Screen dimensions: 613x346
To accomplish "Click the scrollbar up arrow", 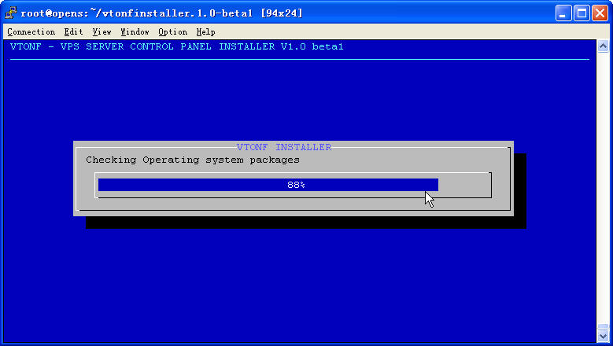I will coord(603,46).
